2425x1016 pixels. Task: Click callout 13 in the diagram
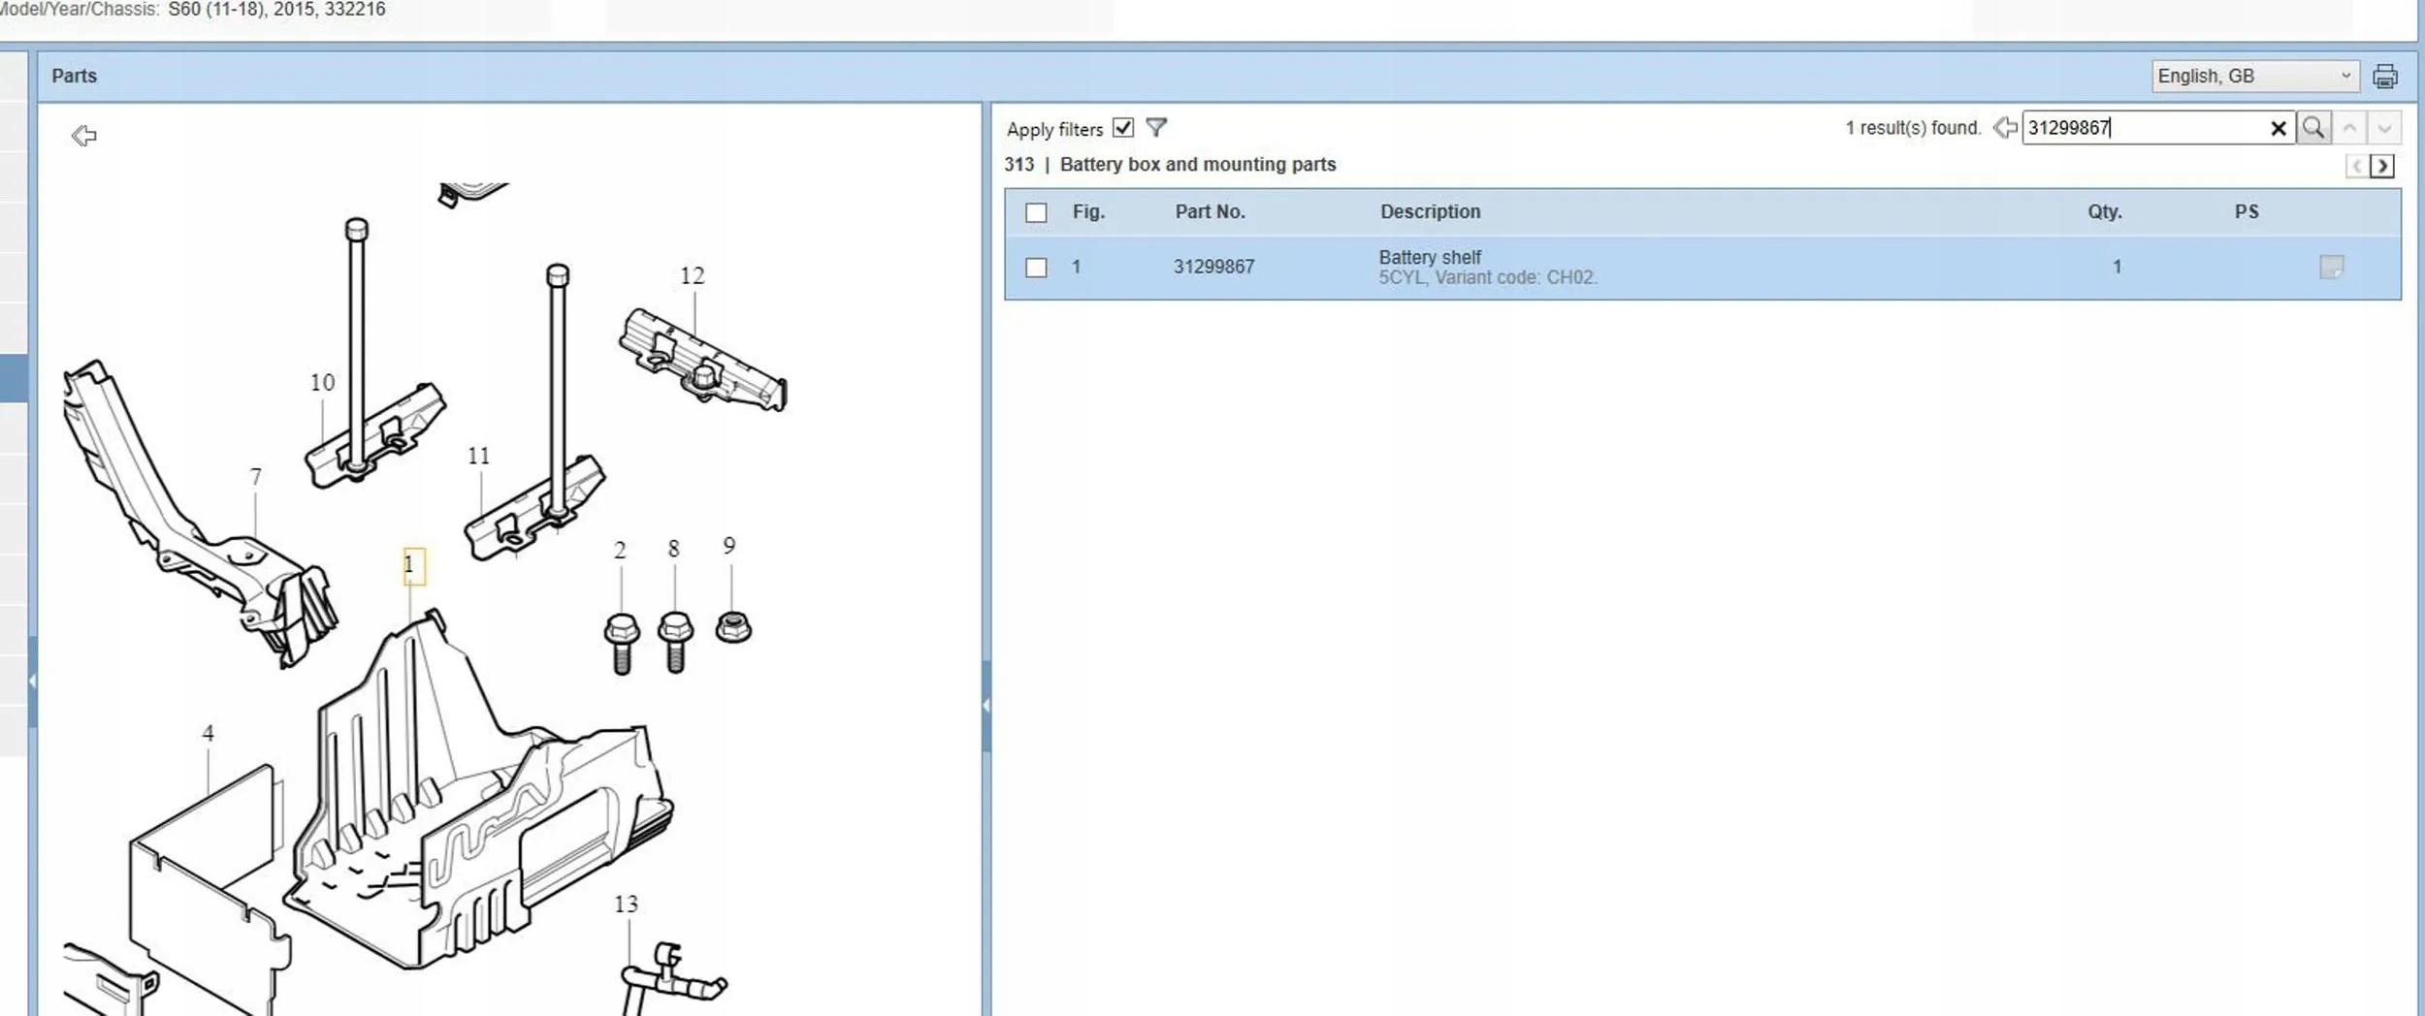point(626,905)
